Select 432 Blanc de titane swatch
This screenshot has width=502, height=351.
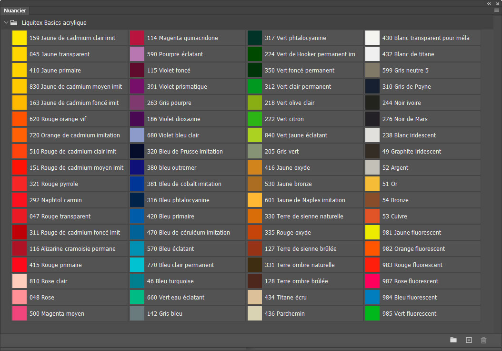coord(372,54)
